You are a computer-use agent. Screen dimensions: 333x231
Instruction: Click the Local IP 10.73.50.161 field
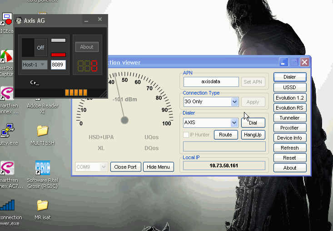coord(224,166)
